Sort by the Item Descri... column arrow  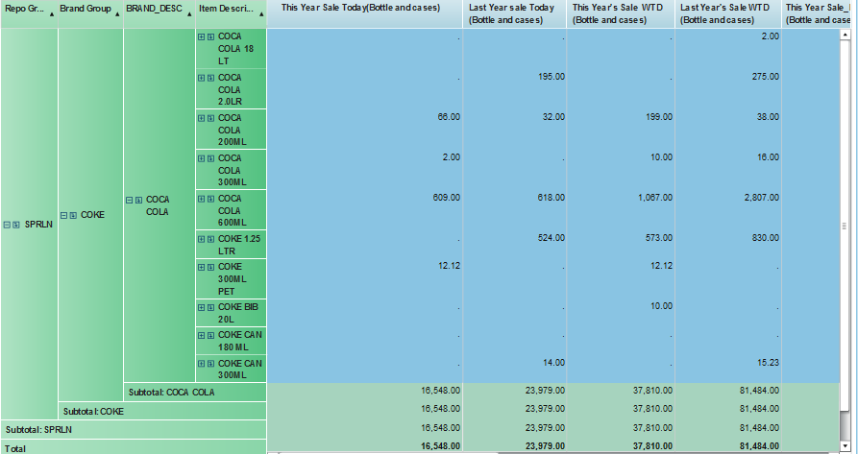tap(261, 14)
